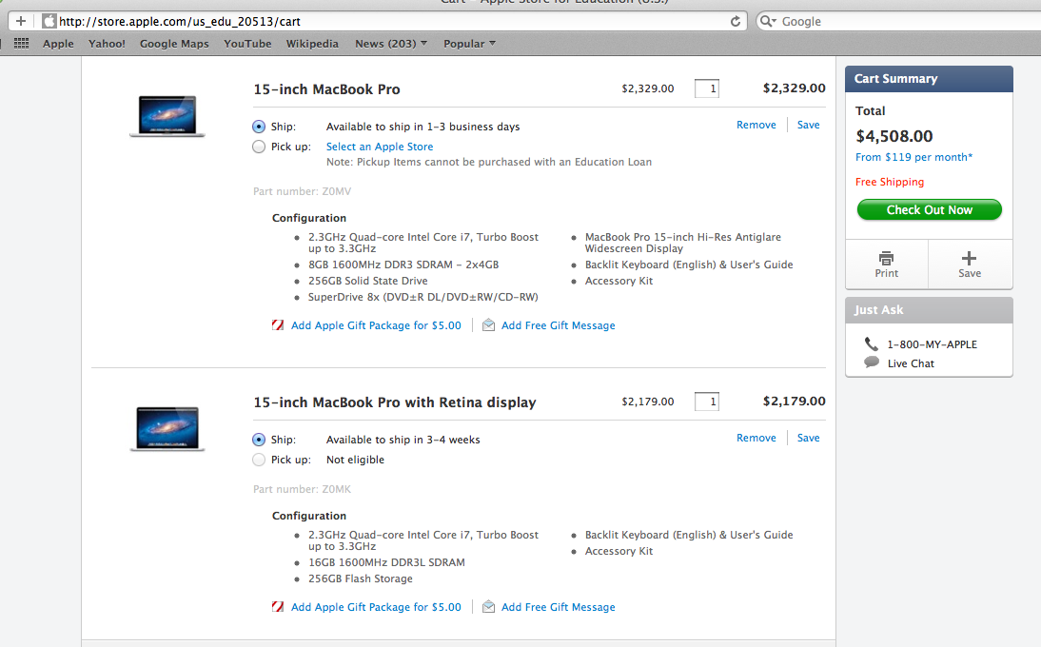This screenshot has width=1041, height=647.
Task: Add Free Gift Message to Retina MacBook Pro
Action: coord(559,606)
